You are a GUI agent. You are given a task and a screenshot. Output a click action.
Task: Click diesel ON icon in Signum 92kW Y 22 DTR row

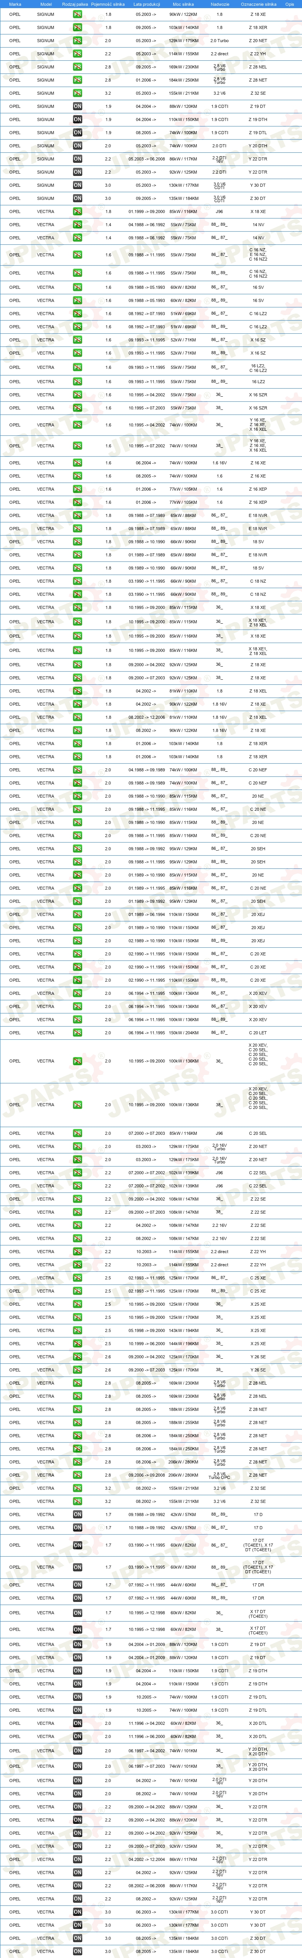click(77, 172)
